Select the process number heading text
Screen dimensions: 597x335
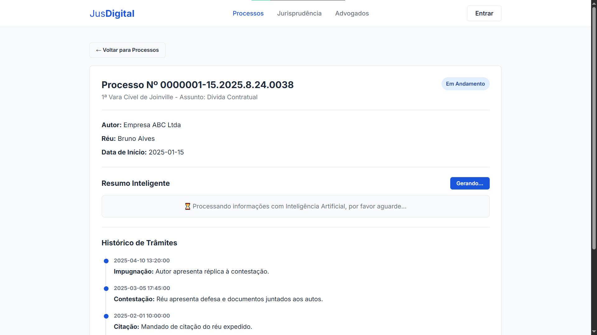[x=197, y=85]
